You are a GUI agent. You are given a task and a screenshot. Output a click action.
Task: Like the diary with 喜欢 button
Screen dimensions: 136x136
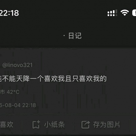6,124
